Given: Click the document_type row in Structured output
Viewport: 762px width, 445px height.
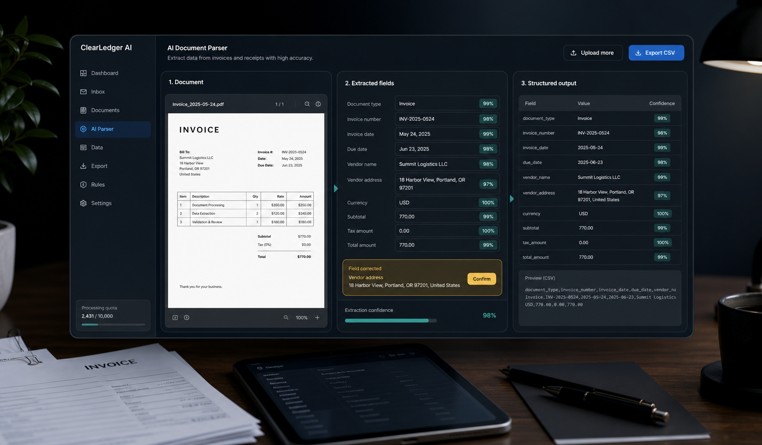Looking at the screenshot, I should point(600,118).
